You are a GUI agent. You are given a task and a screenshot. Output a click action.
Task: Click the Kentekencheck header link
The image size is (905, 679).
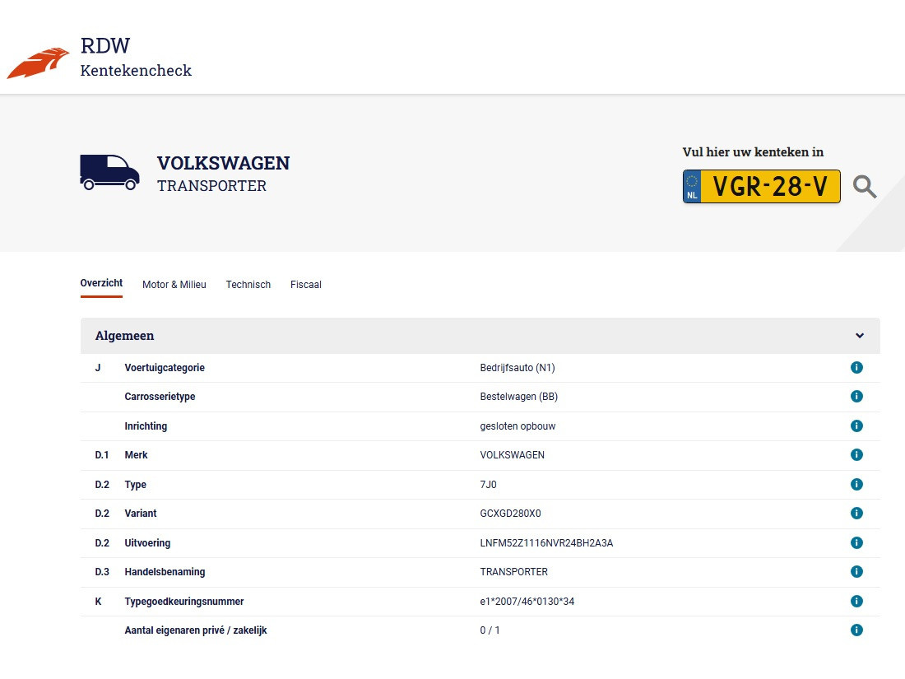[136, 71]
